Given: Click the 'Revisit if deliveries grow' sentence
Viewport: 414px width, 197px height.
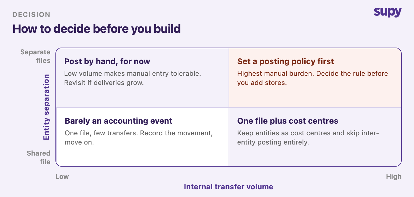Looking at the screenshot, I should tap(104, 83).
